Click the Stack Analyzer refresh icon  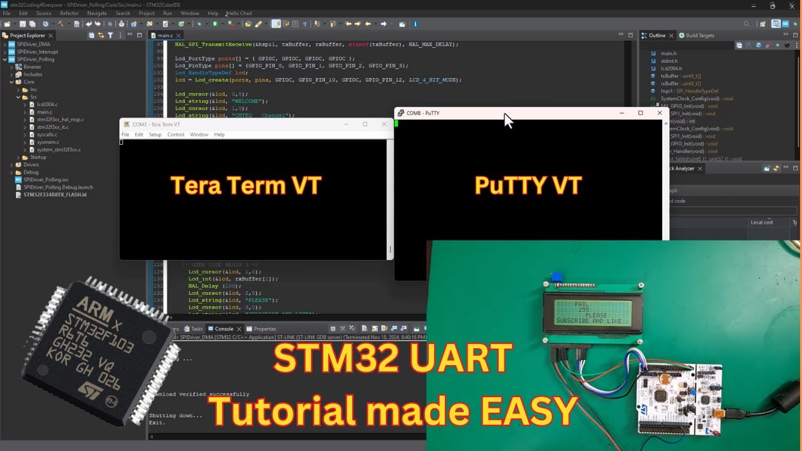776,168
